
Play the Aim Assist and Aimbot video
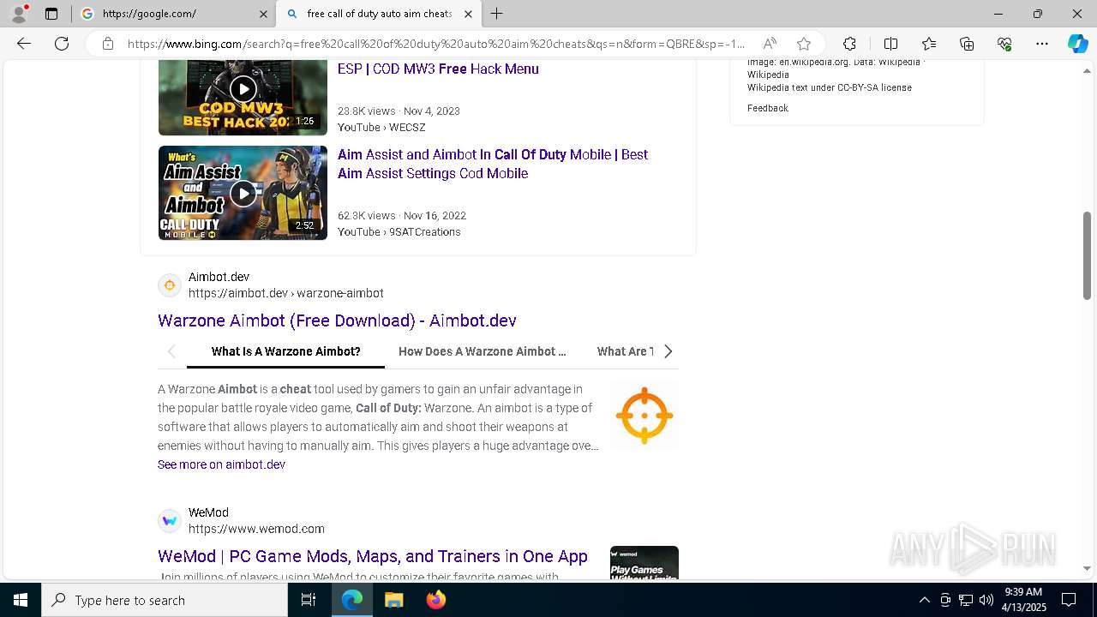243,193
